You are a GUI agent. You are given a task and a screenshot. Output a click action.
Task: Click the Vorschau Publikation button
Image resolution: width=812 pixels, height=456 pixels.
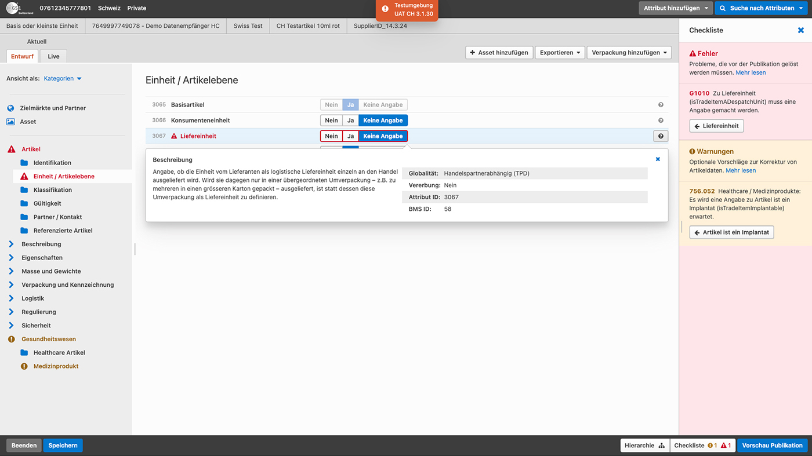pos(773,446)
